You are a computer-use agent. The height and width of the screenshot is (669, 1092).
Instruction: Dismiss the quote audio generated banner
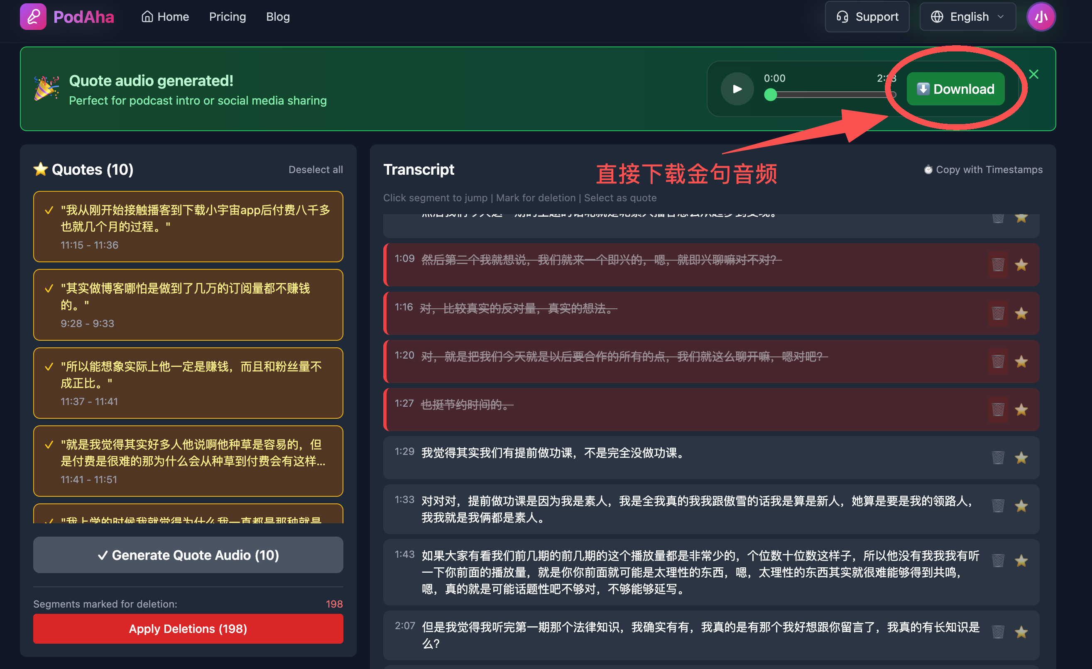coord(1033,74)
